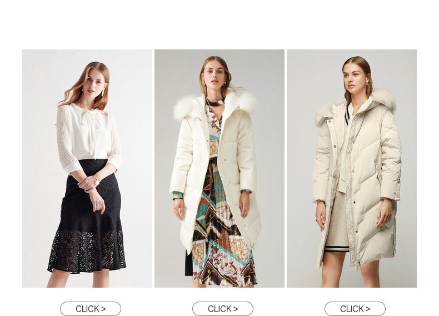Open the CLICK button under the beige puffer coat
Viewport: 439px width, 316px height.
pos(355,309)
